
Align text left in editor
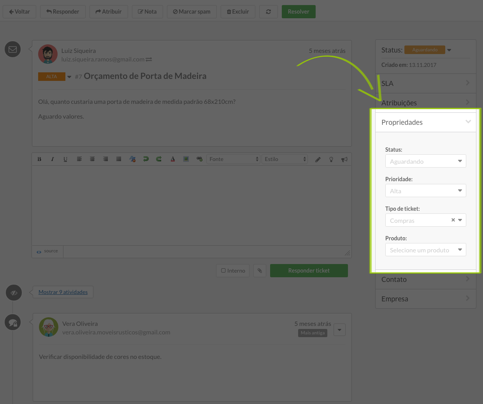[x=79, y=159]
